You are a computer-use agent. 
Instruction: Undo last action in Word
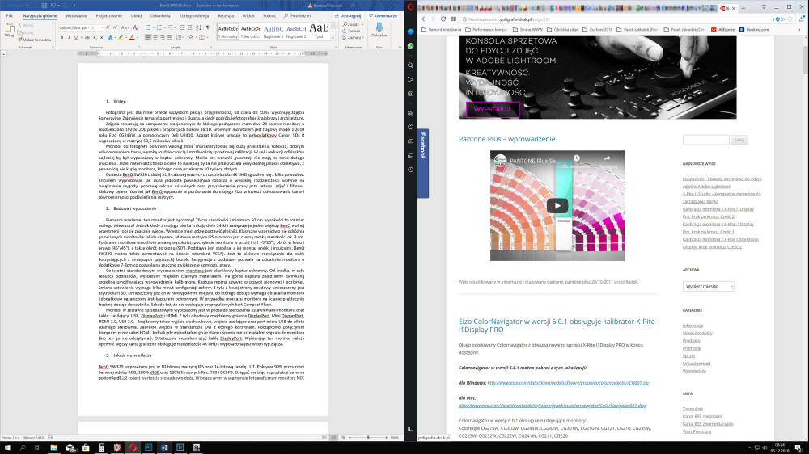[53, 6]
